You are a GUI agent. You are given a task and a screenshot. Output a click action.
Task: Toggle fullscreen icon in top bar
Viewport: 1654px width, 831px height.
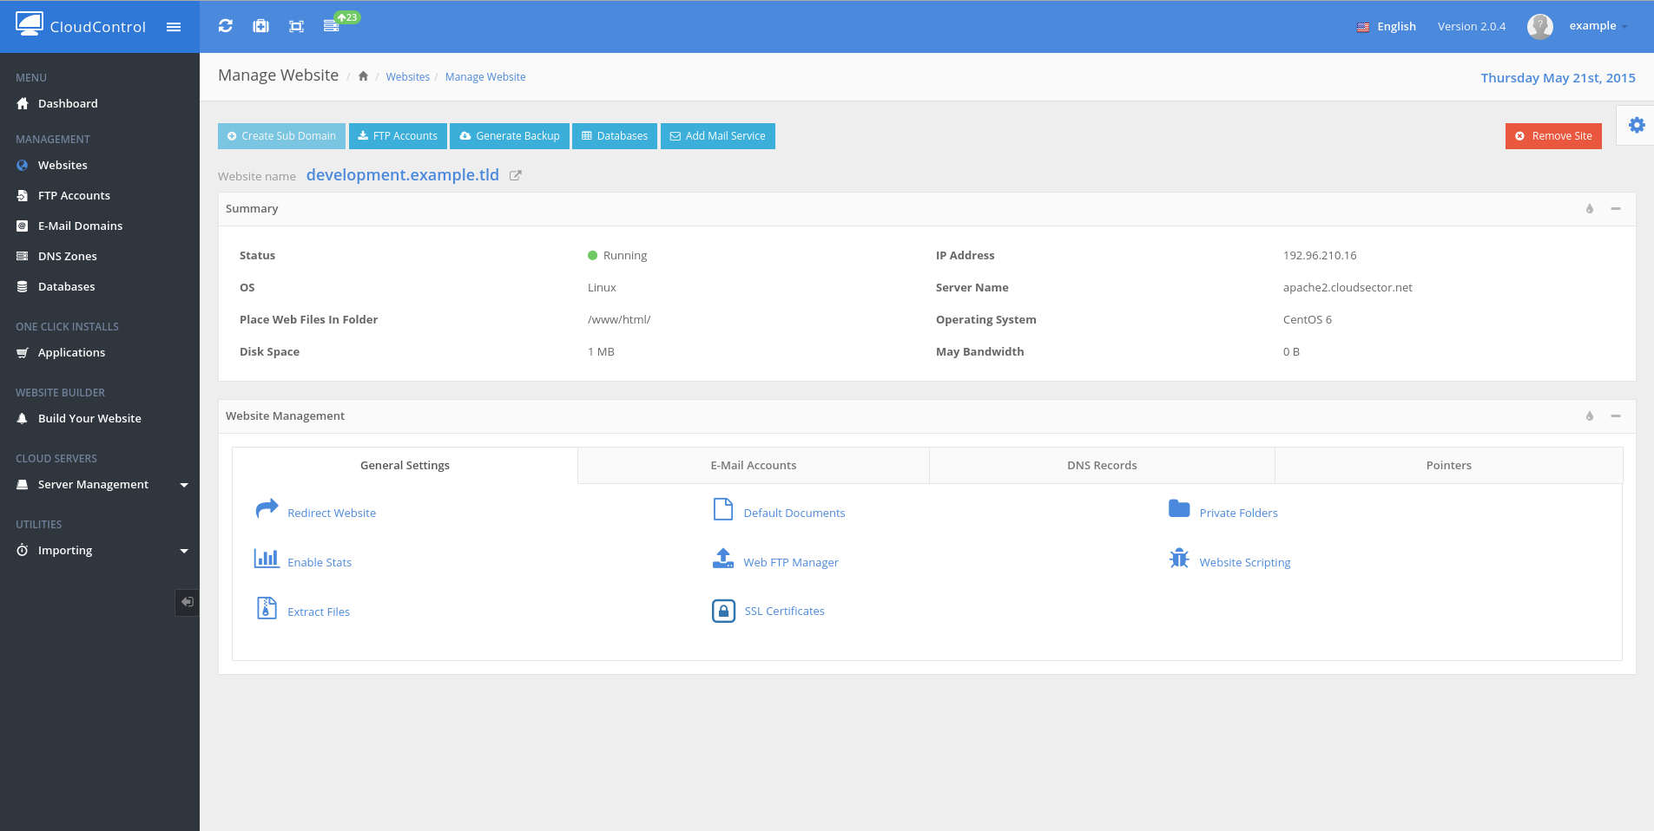coord(296,26)
